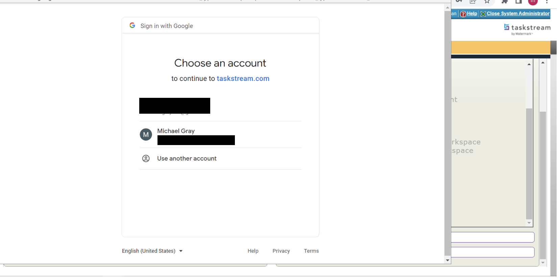Click the browser share page icon
Image resolution: width=559 pixels, height=280 pixels.
coord(473,2)
